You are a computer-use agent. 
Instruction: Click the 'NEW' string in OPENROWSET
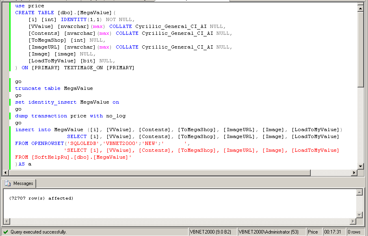(150, 143)
